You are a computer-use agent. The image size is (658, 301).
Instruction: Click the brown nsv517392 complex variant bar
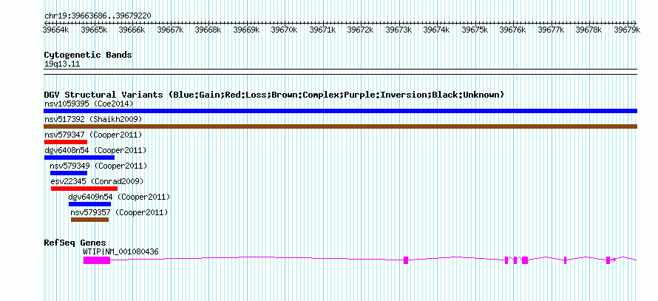pyautogui.click(x=340, y=126)
